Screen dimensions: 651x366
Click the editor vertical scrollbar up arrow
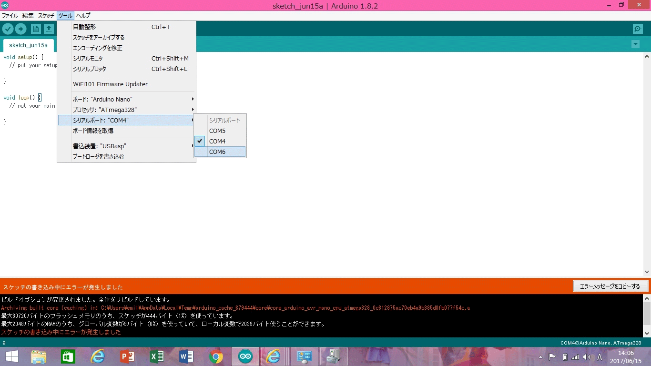click(647, 56)
